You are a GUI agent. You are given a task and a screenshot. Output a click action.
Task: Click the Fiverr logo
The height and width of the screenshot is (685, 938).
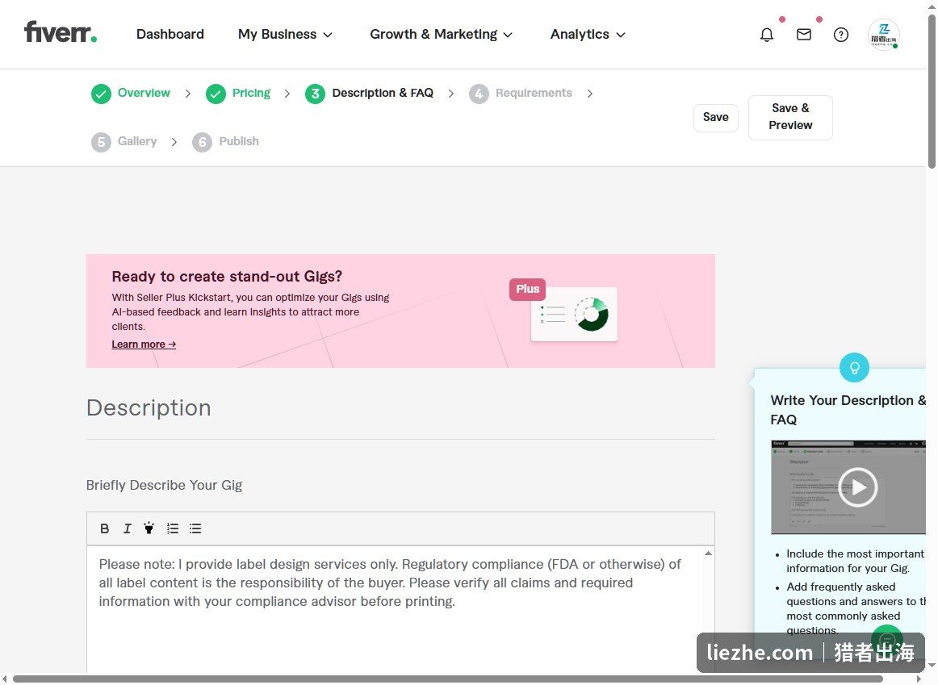61,32
